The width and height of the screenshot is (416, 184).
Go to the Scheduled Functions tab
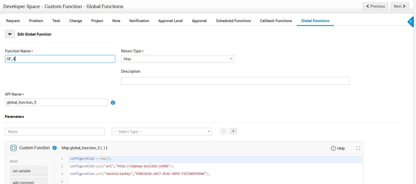point(233,21)
